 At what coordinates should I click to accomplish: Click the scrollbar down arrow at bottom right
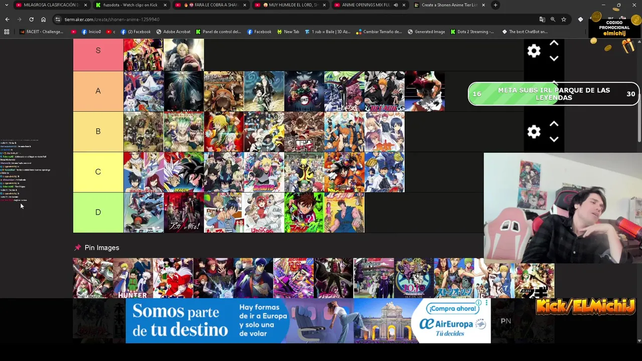(x=639, y=341)
